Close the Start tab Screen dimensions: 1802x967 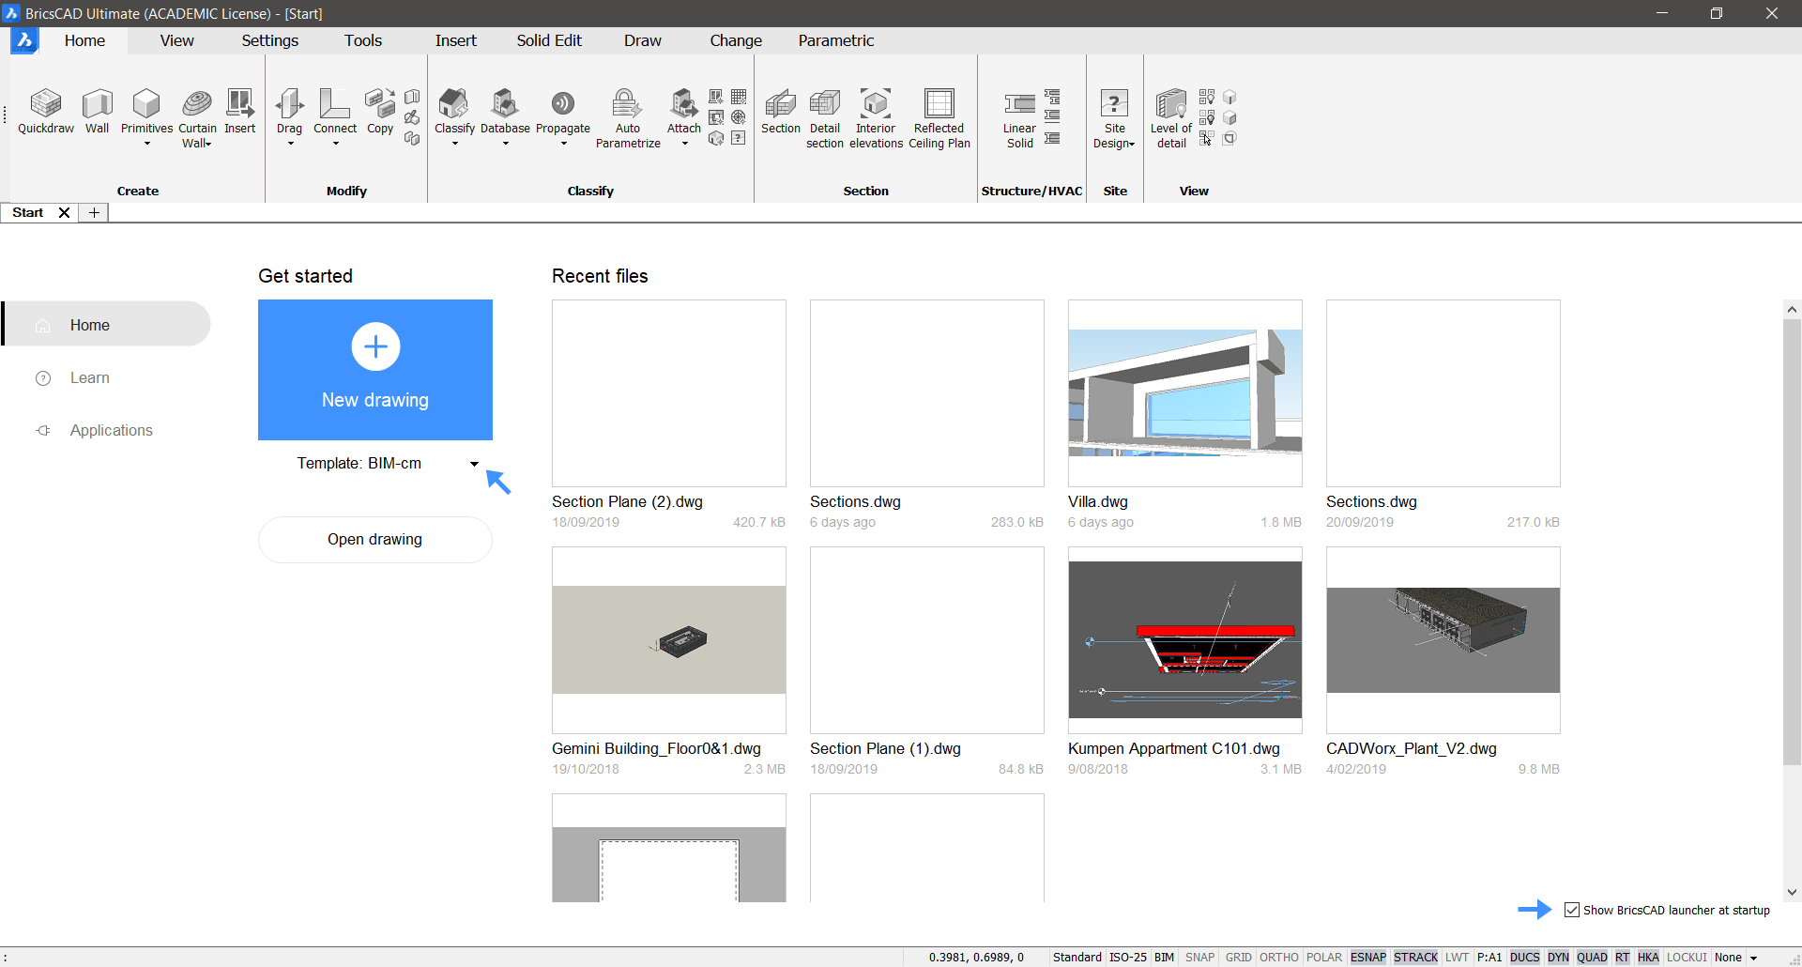(x=65, y=213)
